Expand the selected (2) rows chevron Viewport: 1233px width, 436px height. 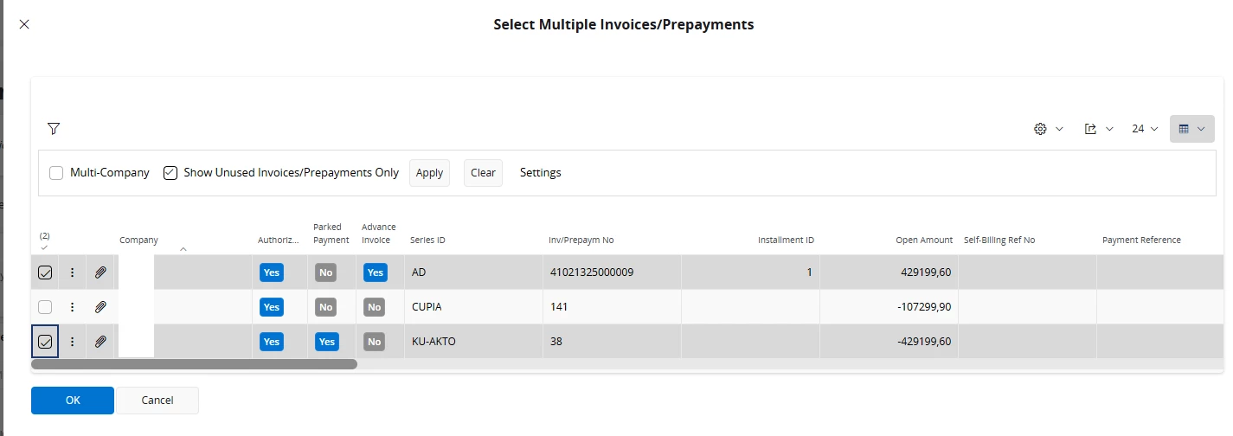44,248
